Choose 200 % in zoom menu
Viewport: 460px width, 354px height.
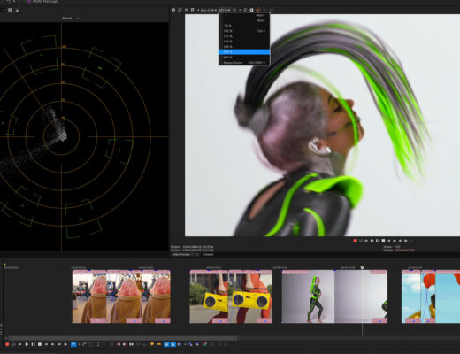tap(244, 47)
